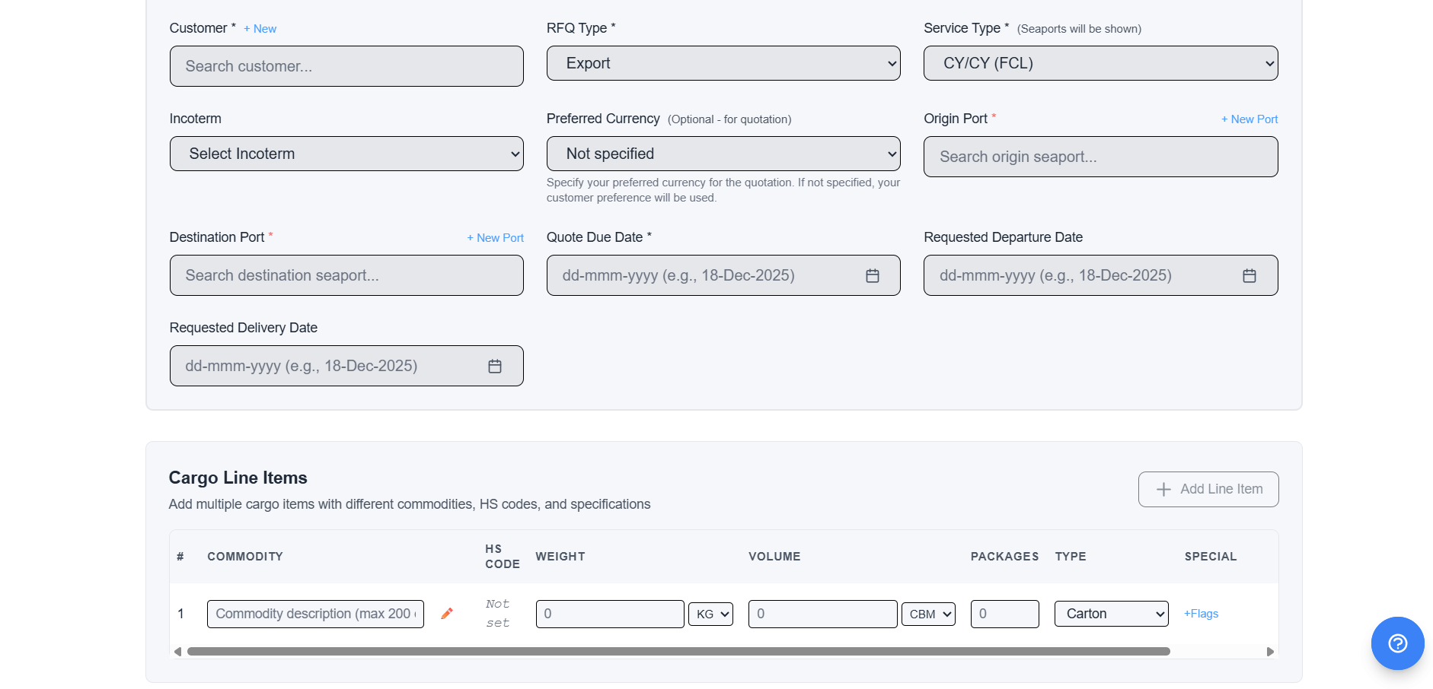The height and width of the screenshot is (689, 1433).
Task: Open the Preferred Currency dropdown
Action: coord(723,154)
